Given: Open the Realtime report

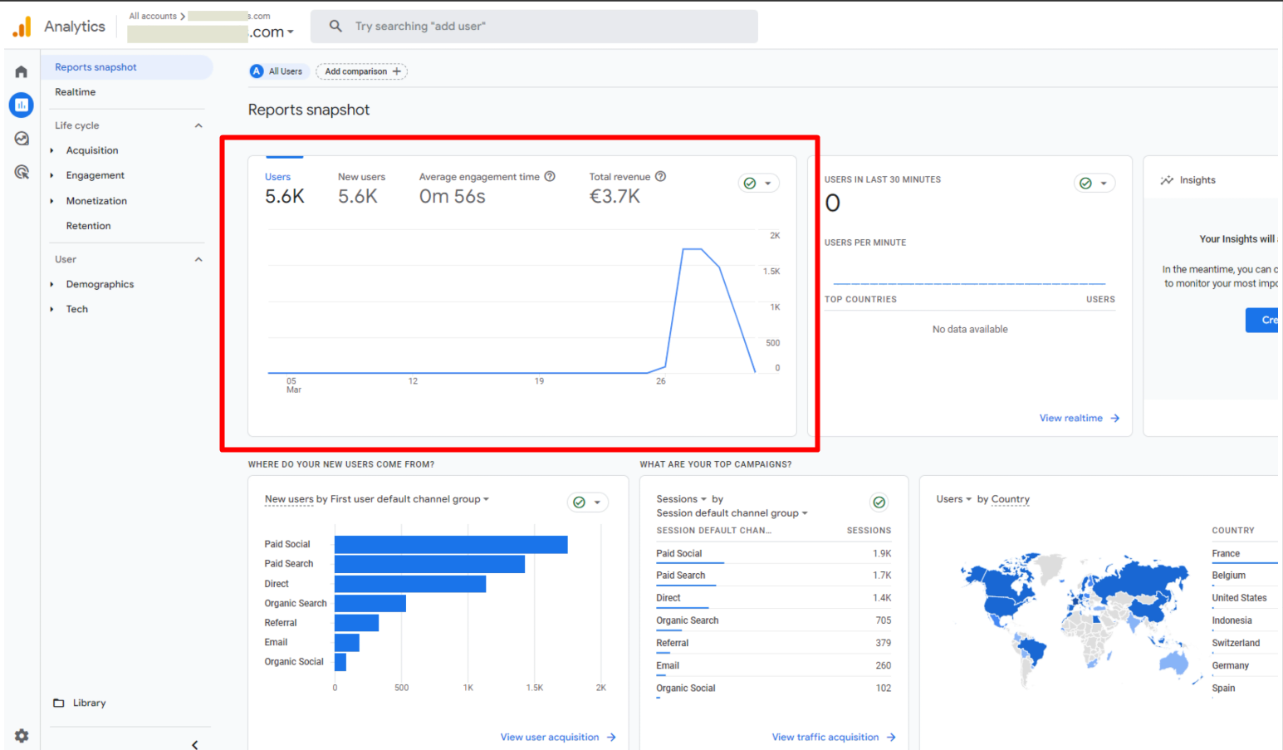Looking at the screenshot, I should [x=76, y=92].
